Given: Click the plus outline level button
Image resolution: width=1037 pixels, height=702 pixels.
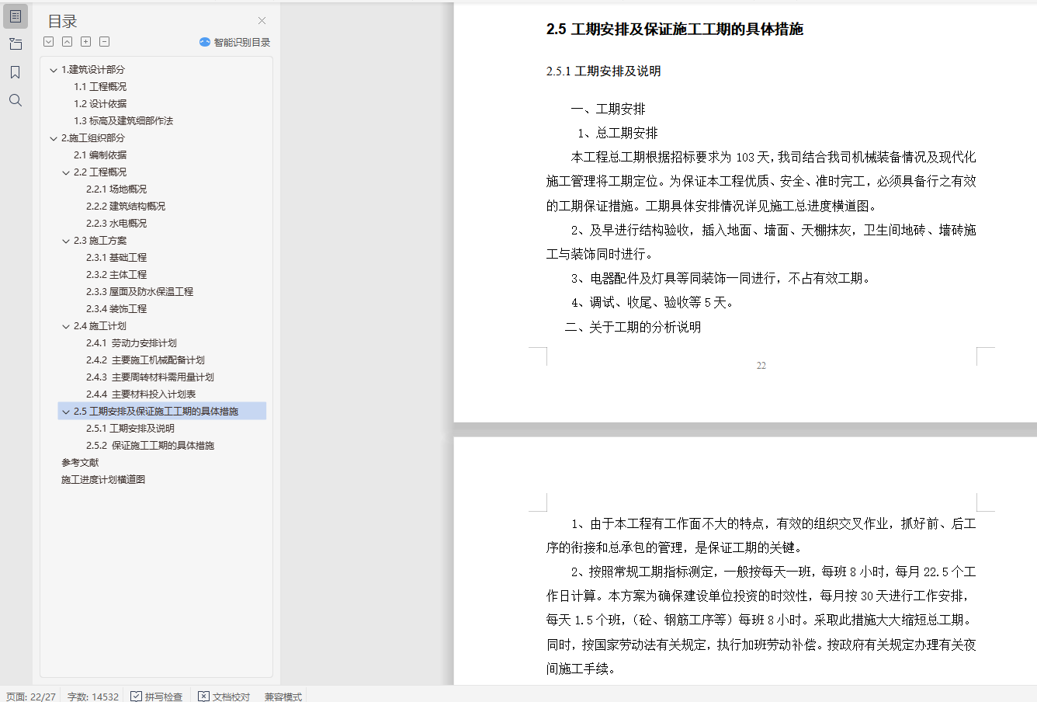Looking at the screenshot, I should (x=86, y=42).
